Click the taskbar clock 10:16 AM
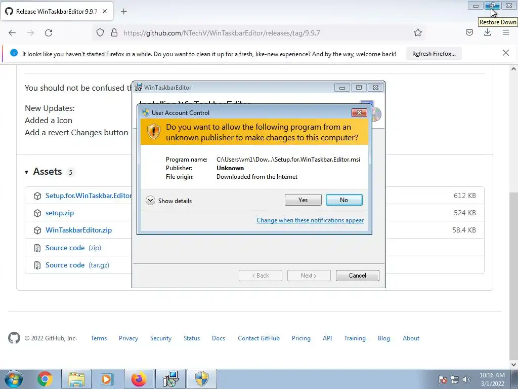This screenshot has width=518, height=389. (492, 375)
